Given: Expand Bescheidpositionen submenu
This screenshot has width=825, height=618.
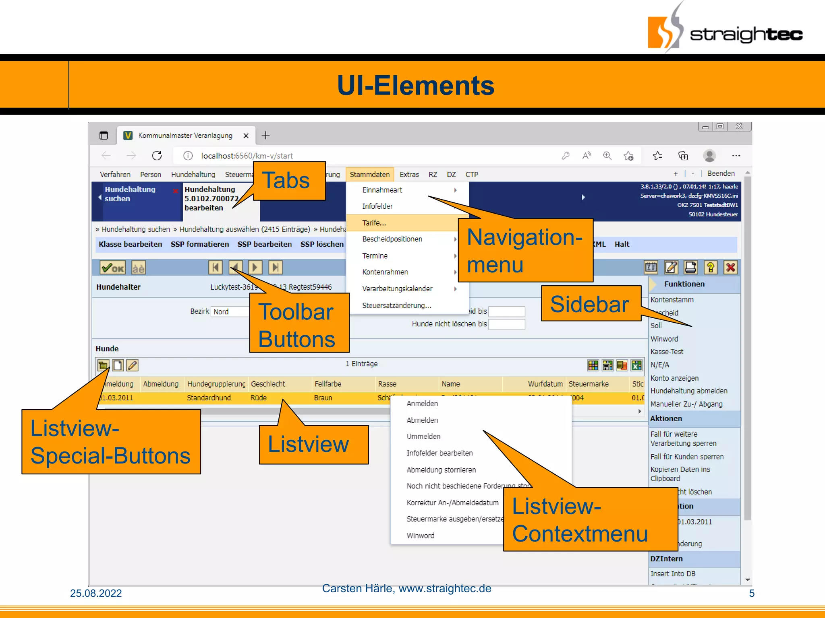Looking at the screenshot, I should (x=455, y=239).
